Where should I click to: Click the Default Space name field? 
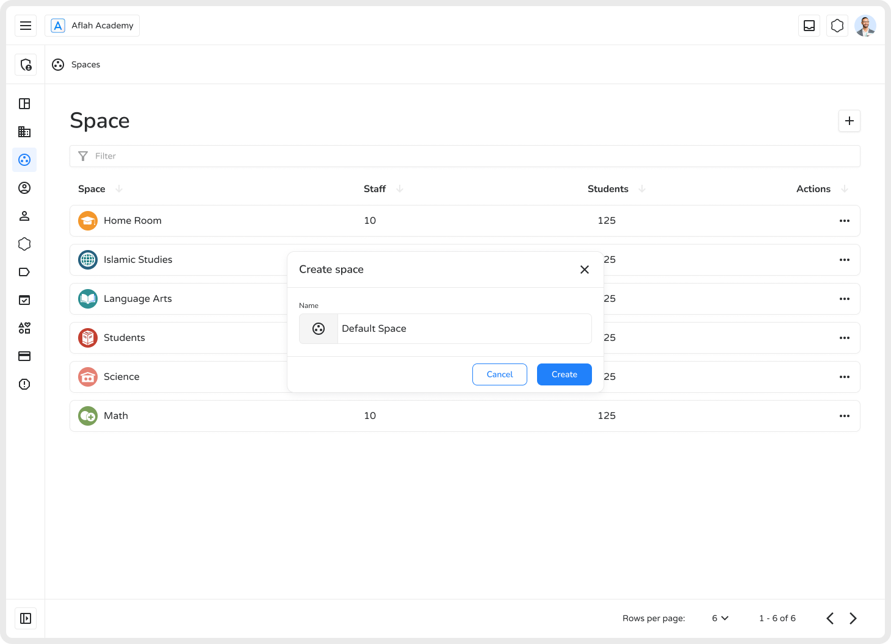[x=464, y=329]
